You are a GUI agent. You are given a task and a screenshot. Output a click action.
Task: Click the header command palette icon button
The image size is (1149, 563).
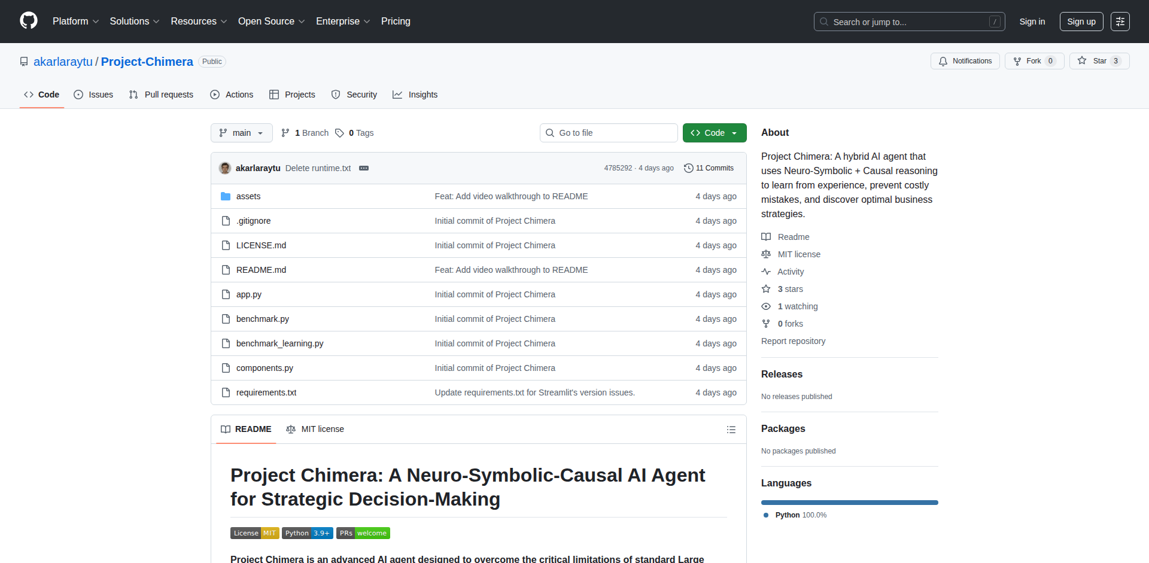(1120, 22)
